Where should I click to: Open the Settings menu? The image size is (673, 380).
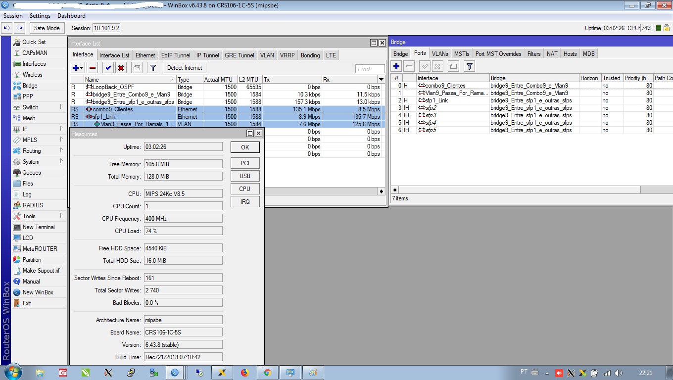click(40, 16)
